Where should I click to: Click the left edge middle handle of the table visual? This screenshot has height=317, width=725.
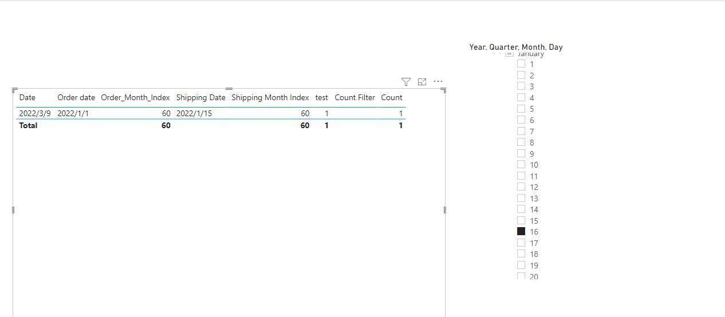point(13,210)
